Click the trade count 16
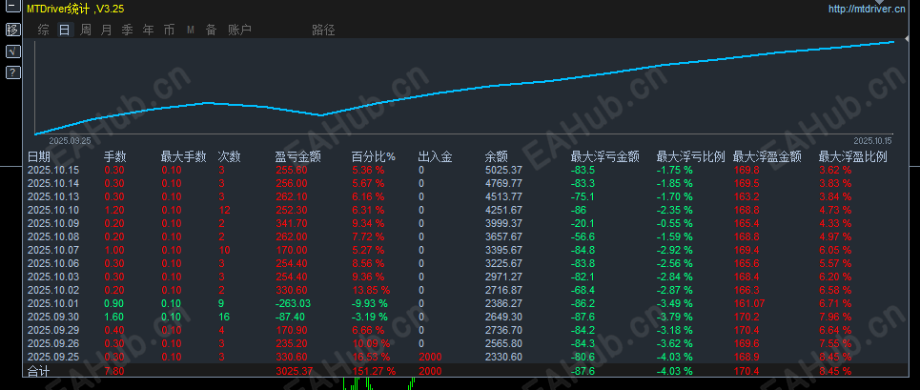 tap(223, 317)
